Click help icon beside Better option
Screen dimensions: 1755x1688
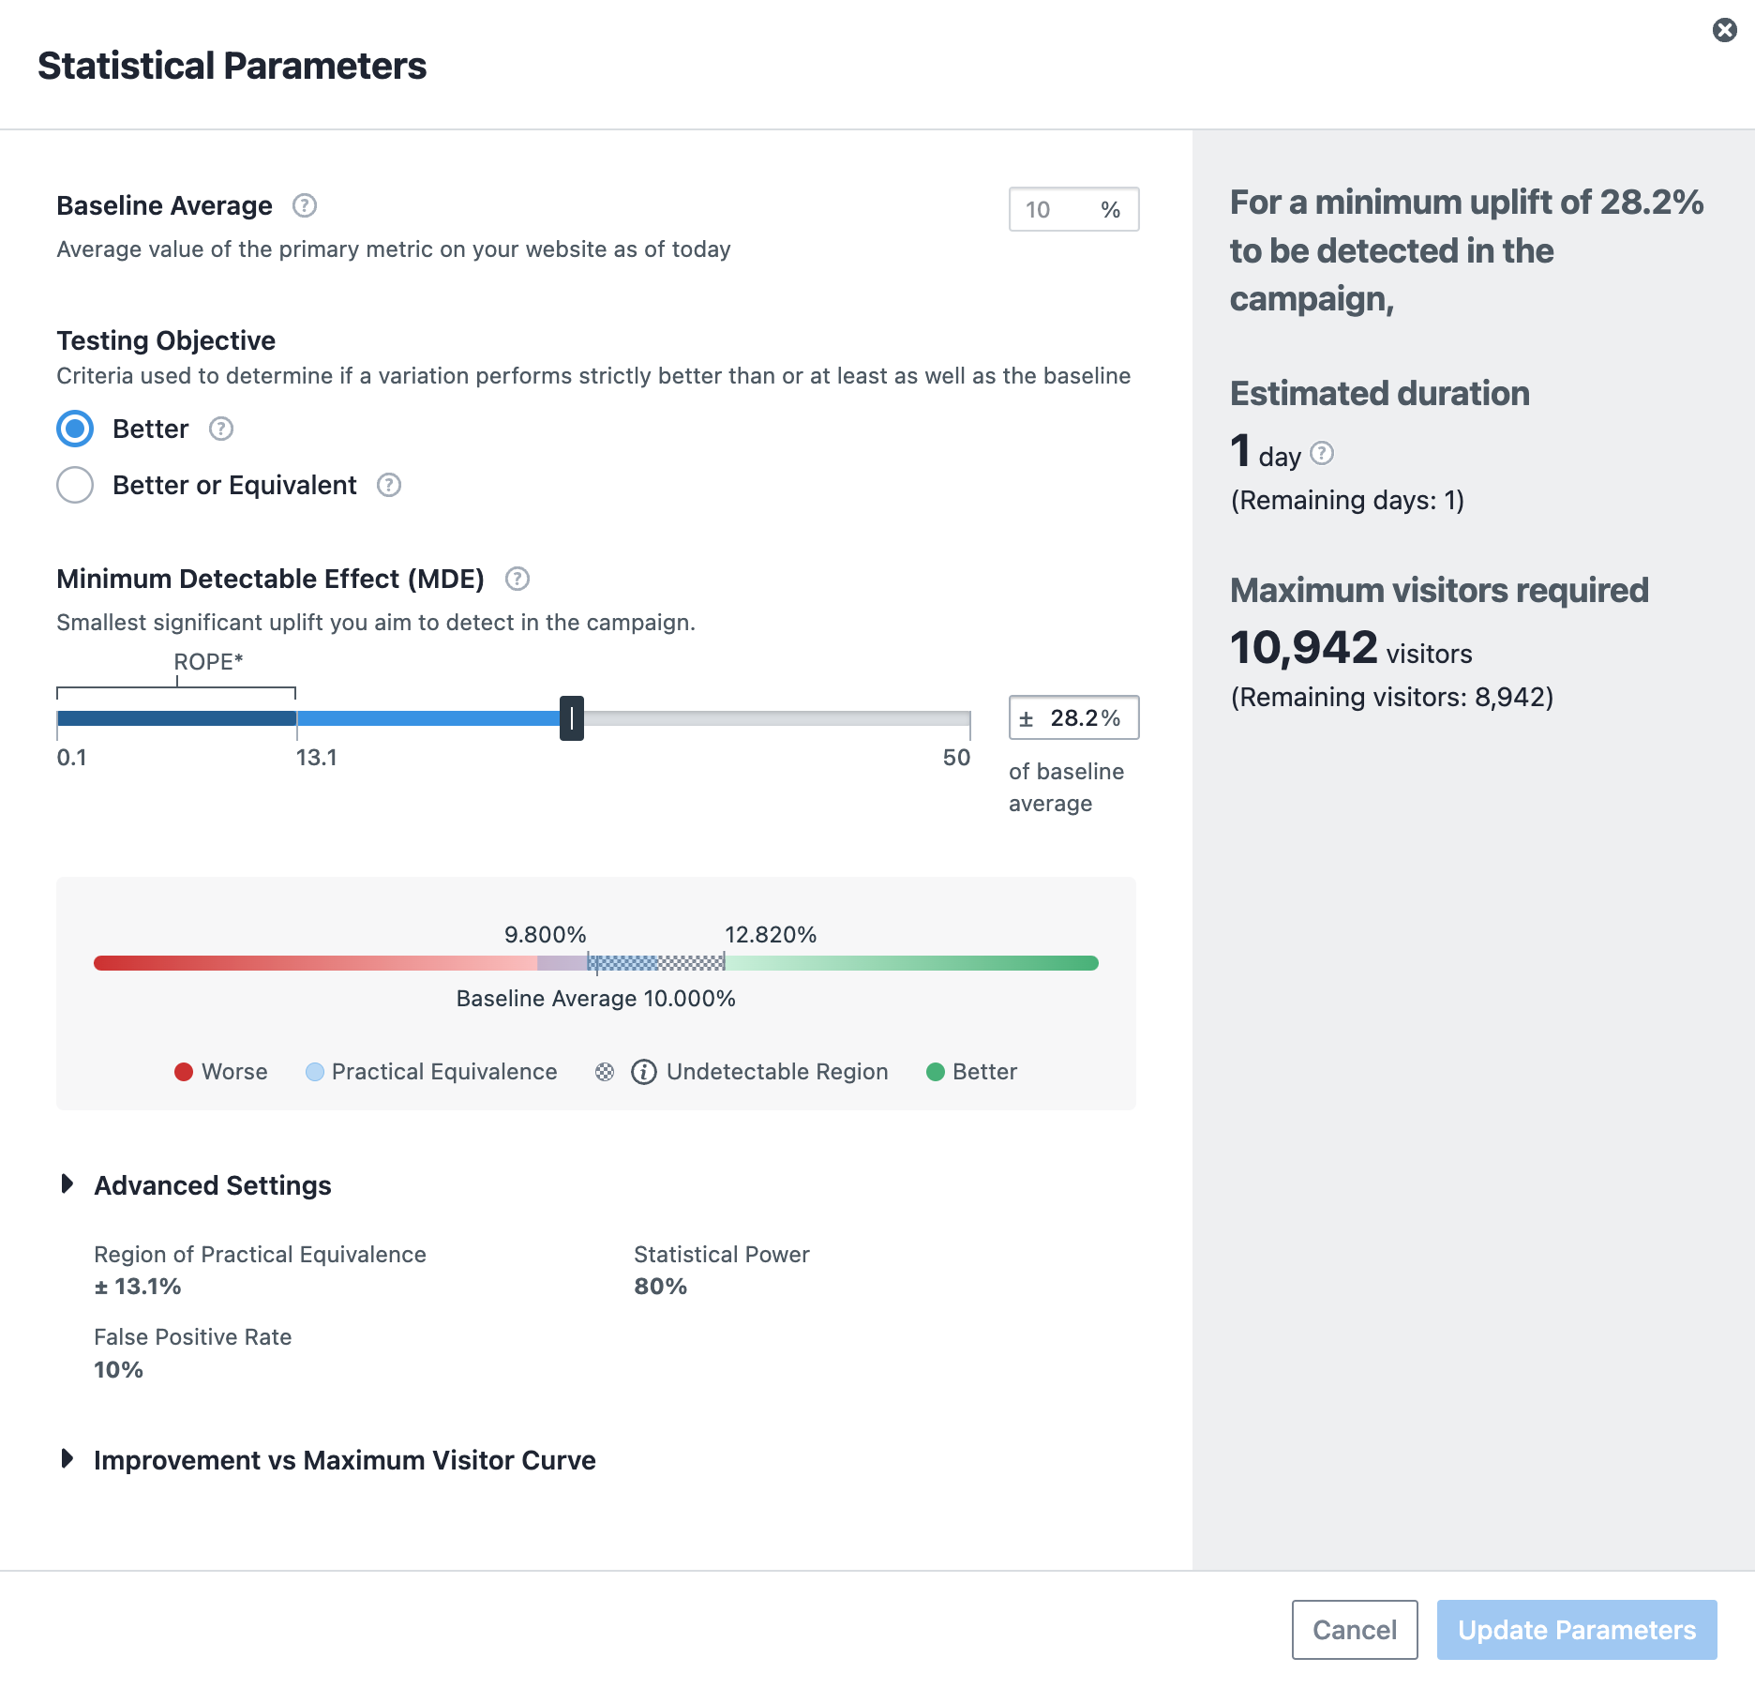[220, 429]
